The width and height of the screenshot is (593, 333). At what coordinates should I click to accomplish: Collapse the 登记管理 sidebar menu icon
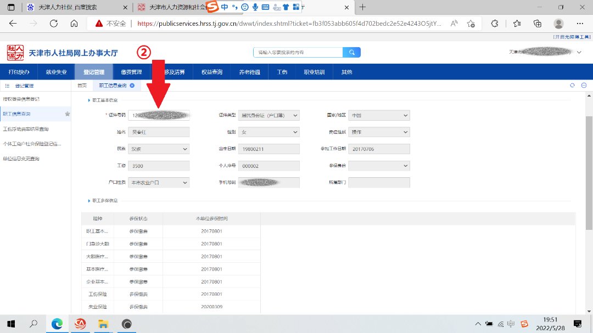[x=7, y=86]
